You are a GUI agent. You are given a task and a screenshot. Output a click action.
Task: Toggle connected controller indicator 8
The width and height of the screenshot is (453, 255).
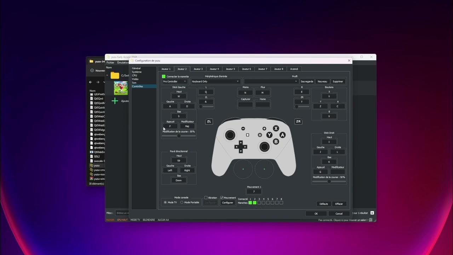point(281,203)
